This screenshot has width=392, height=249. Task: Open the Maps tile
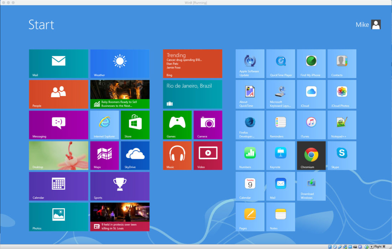pyautogui.click(x=104, y=156)
